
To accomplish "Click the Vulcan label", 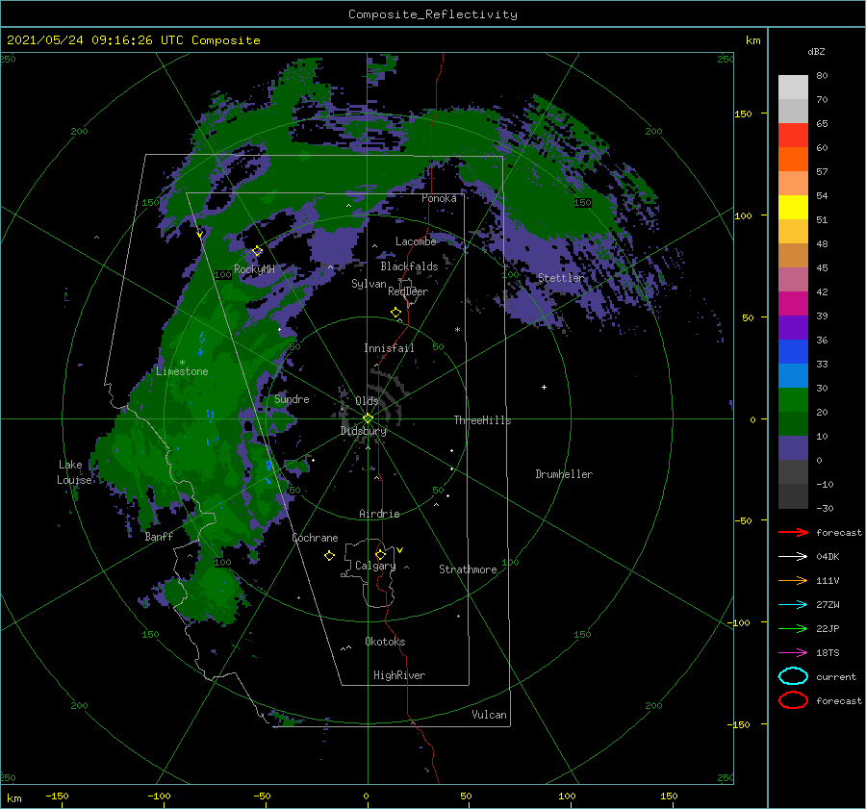I will [x=489, y=715].
